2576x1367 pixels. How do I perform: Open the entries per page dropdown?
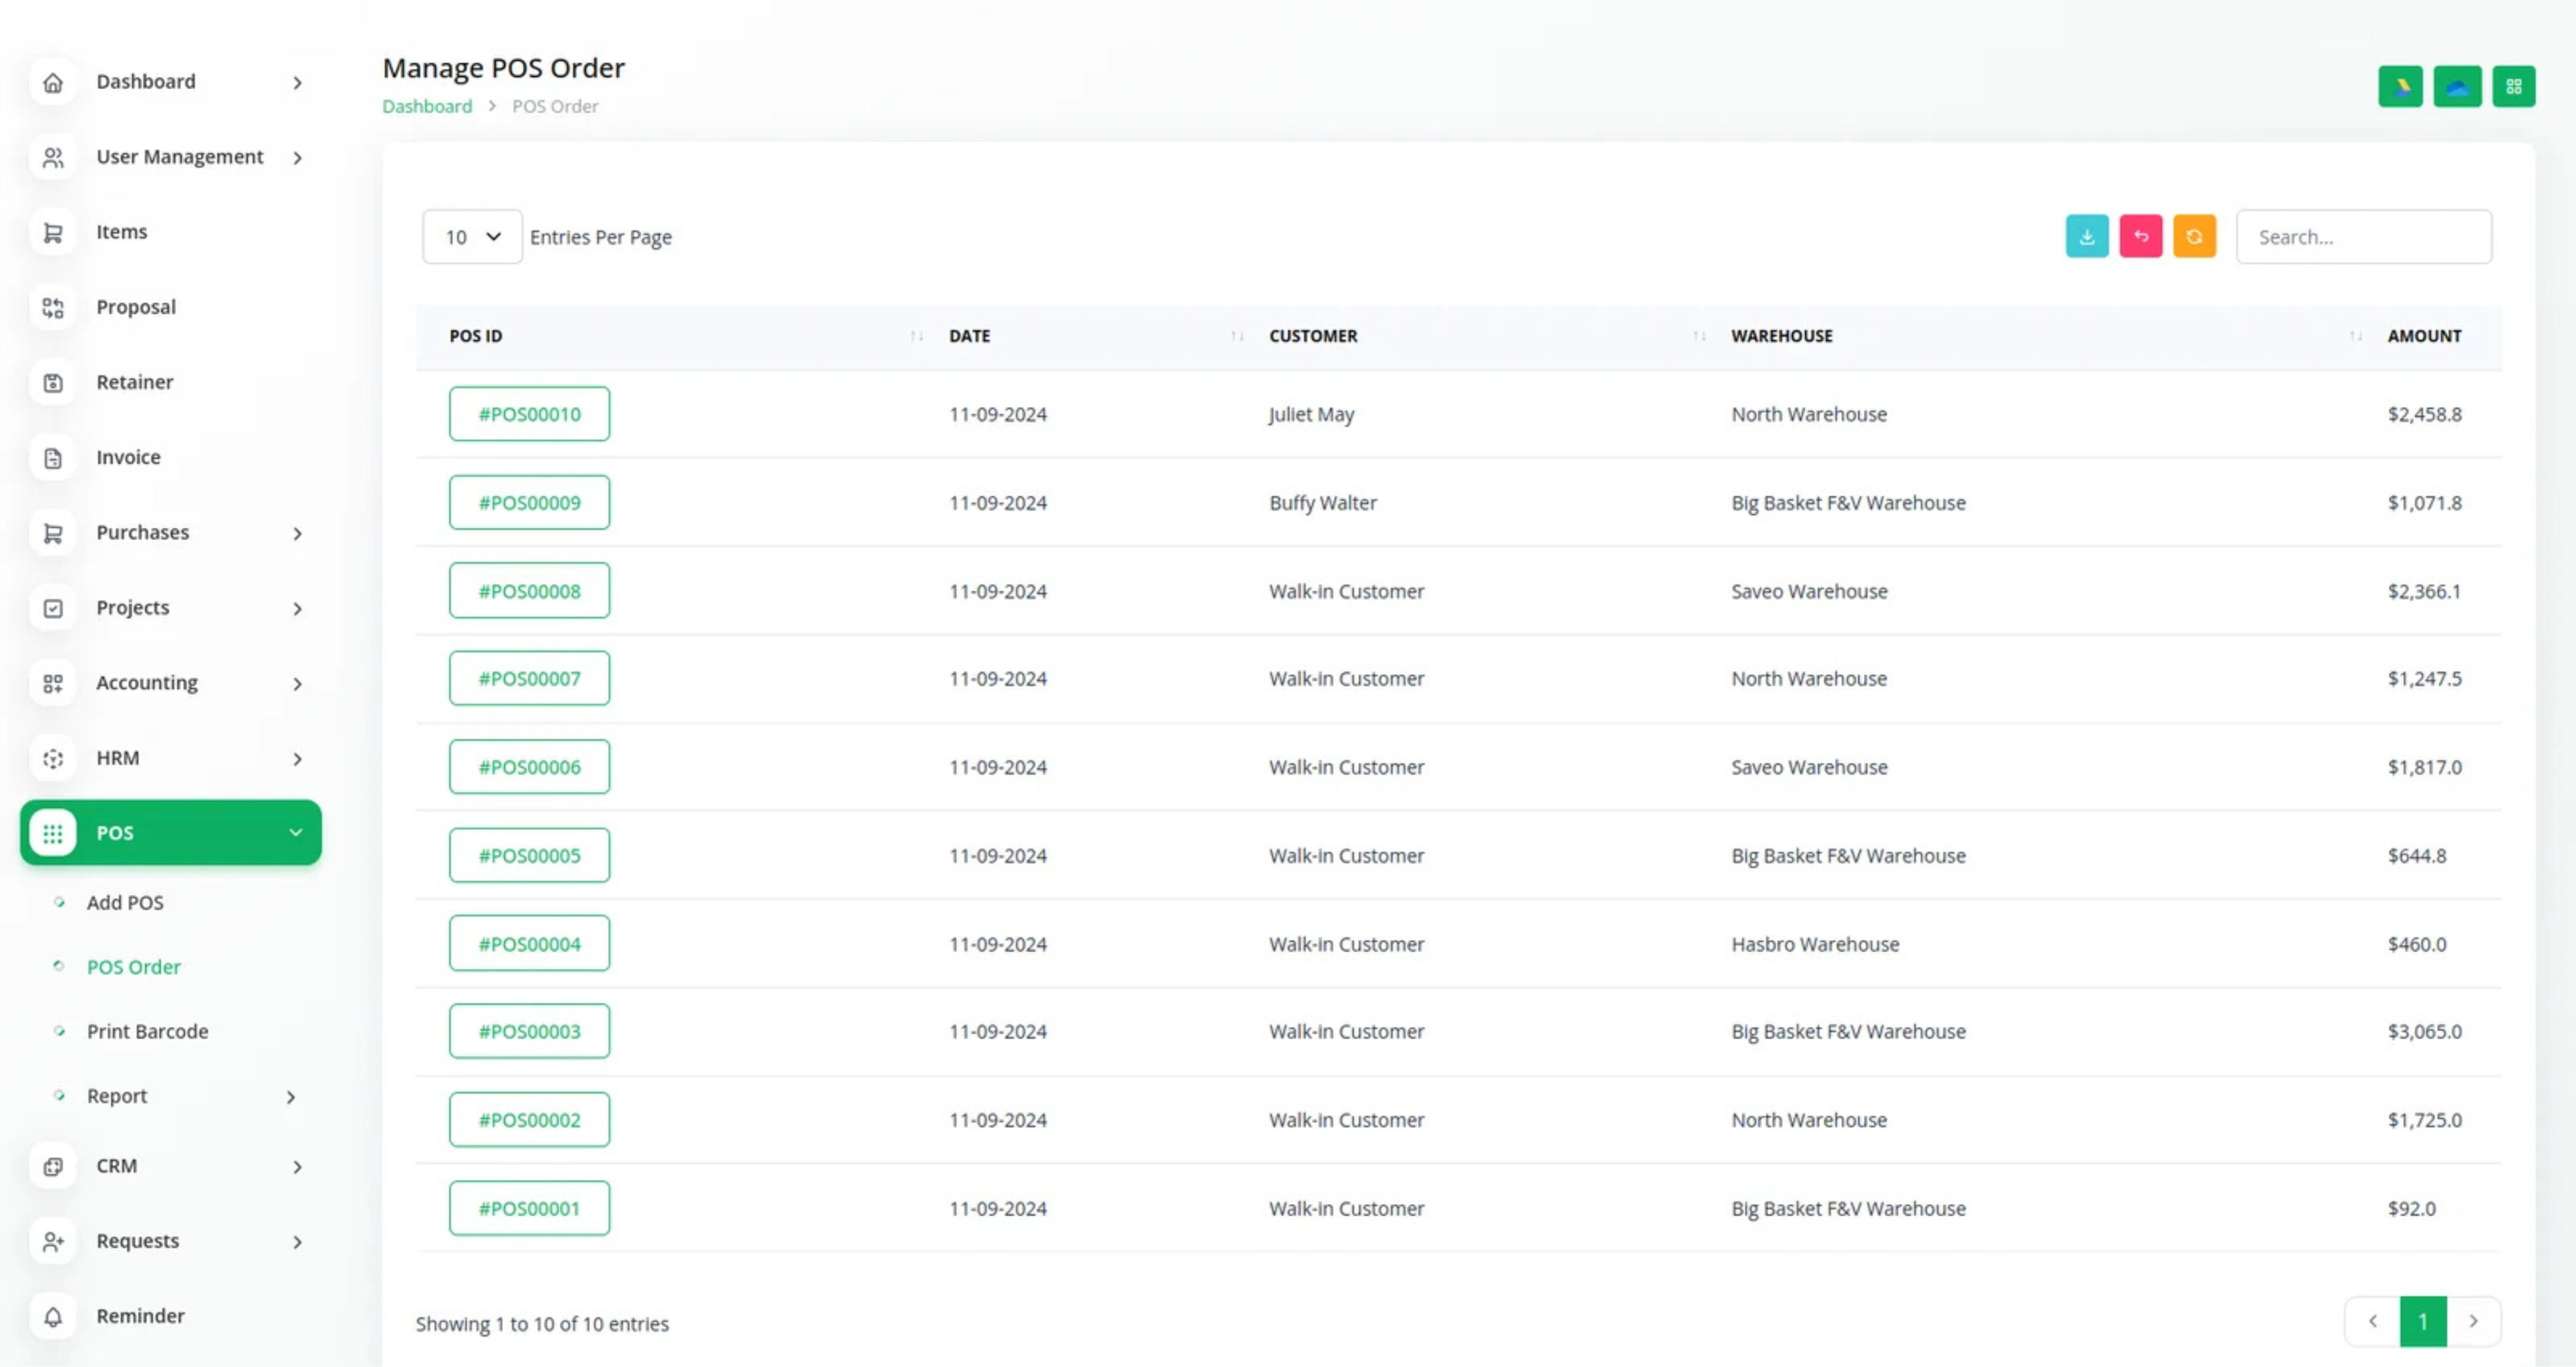(x=471, y=237)
